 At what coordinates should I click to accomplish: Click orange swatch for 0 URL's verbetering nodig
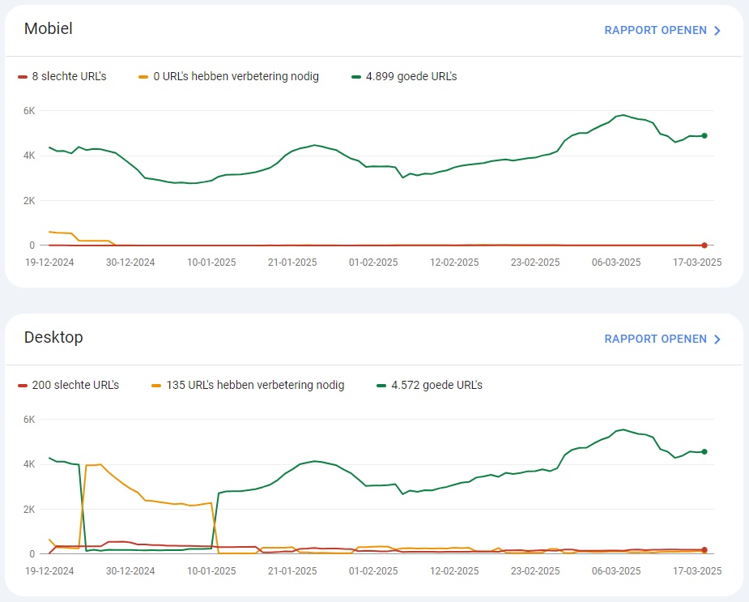143,77
